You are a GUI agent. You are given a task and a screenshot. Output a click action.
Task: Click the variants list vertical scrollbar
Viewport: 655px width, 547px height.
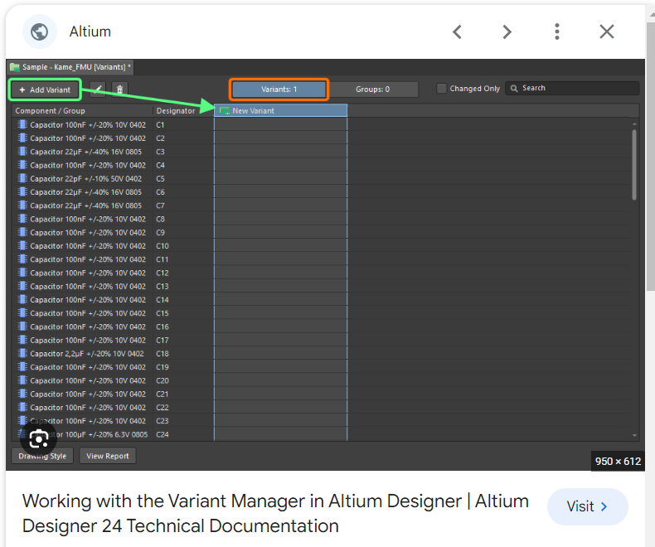pyautogui.click(x=634, y=166)
